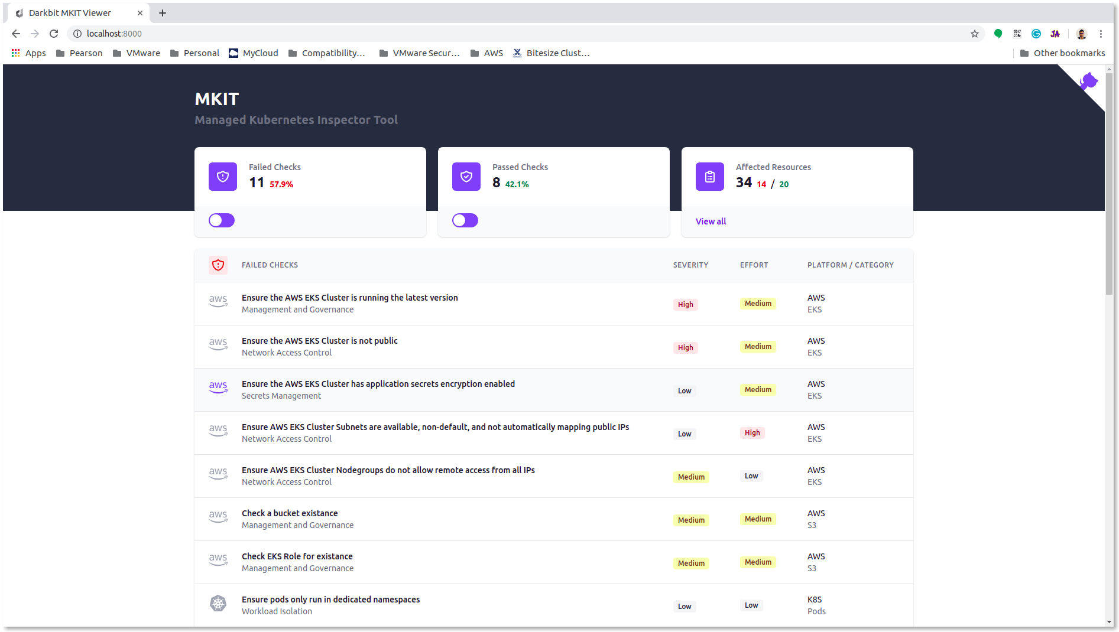Click Kubernetes wheel icon for dedicated namespaces row
Viewport: 1119px width, 632px height.
[218, 603]
